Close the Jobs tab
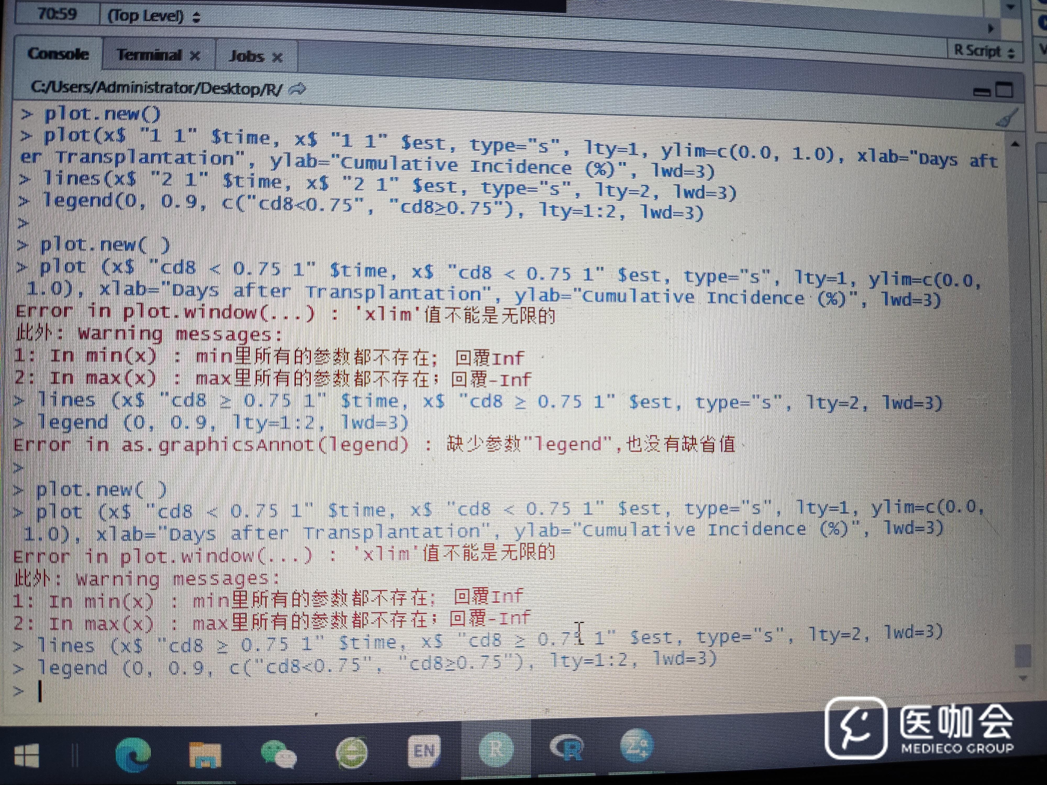Image resolution: width=1047 pixels, height=785 pixels. click(277, 58)
